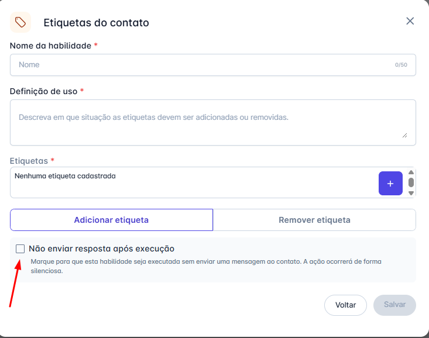Click the Salvar button
This screenshot has height=338, width=429.
pyautogui.click(x=394, y=305)
